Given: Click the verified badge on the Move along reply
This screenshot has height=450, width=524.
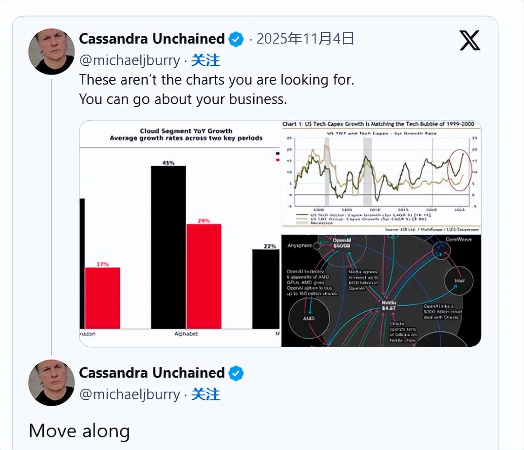Looking at the screenshot, I should (x=236, y=373).
